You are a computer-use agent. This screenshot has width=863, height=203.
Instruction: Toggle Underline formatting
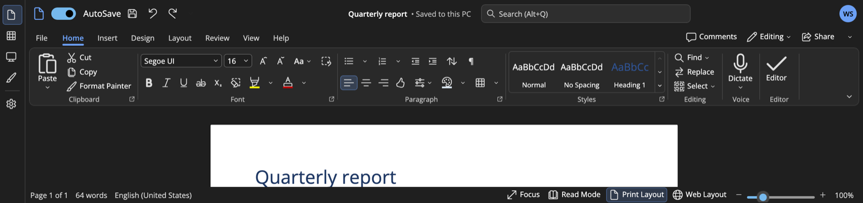click(183, 82)
